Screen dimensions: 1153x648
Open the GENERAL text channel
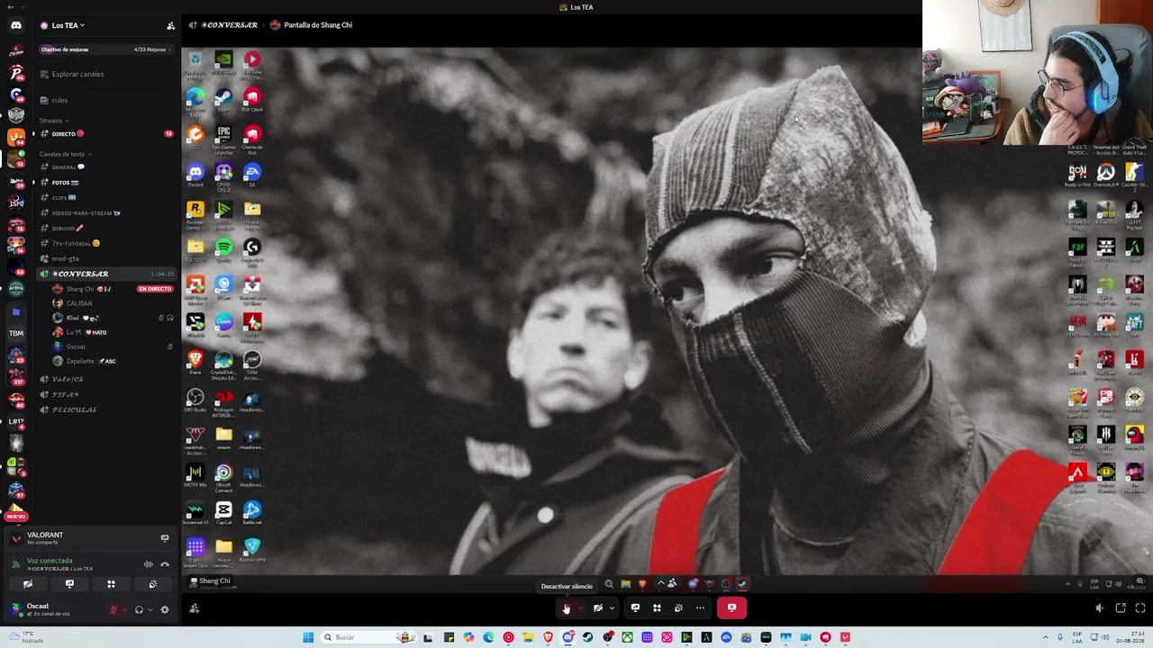[x=106, y=167]
